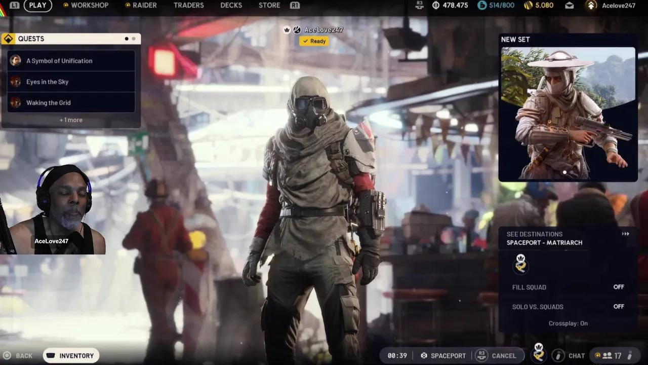The width and height of the screenshot is (648, 365).
Task: Switch to the second quests page dot
Action: (134, 39)
